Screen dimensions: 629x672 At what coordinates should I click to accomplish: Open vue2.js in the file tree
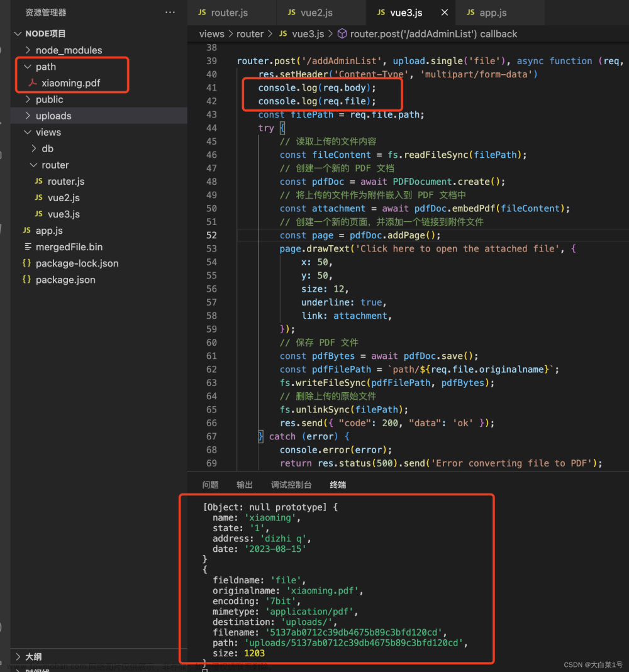(64, 197)
